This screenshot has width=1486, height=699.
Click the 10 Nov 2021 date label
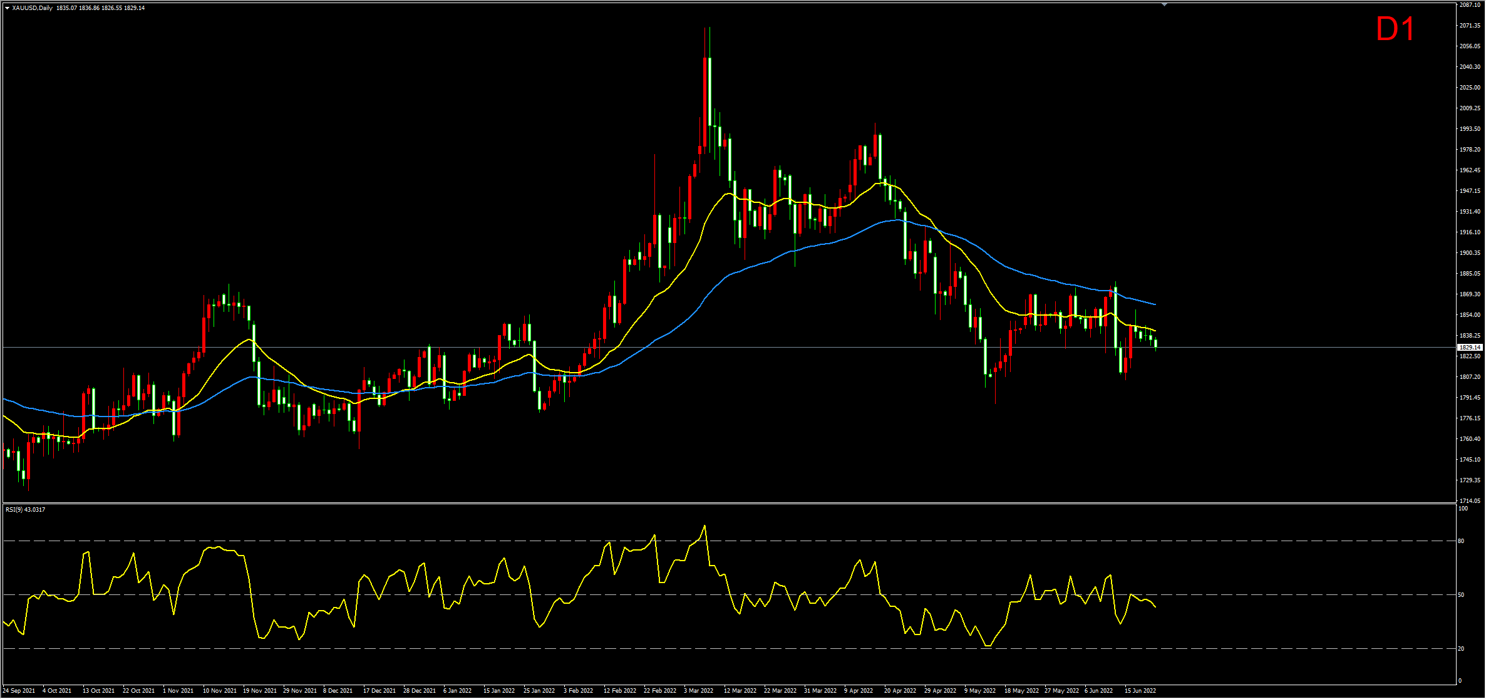pyautogui.click(x=220, y=691)
